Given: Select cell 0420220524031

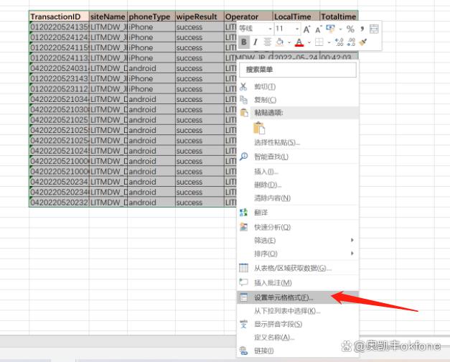Looking at the screenshot, I should [59, 68].
